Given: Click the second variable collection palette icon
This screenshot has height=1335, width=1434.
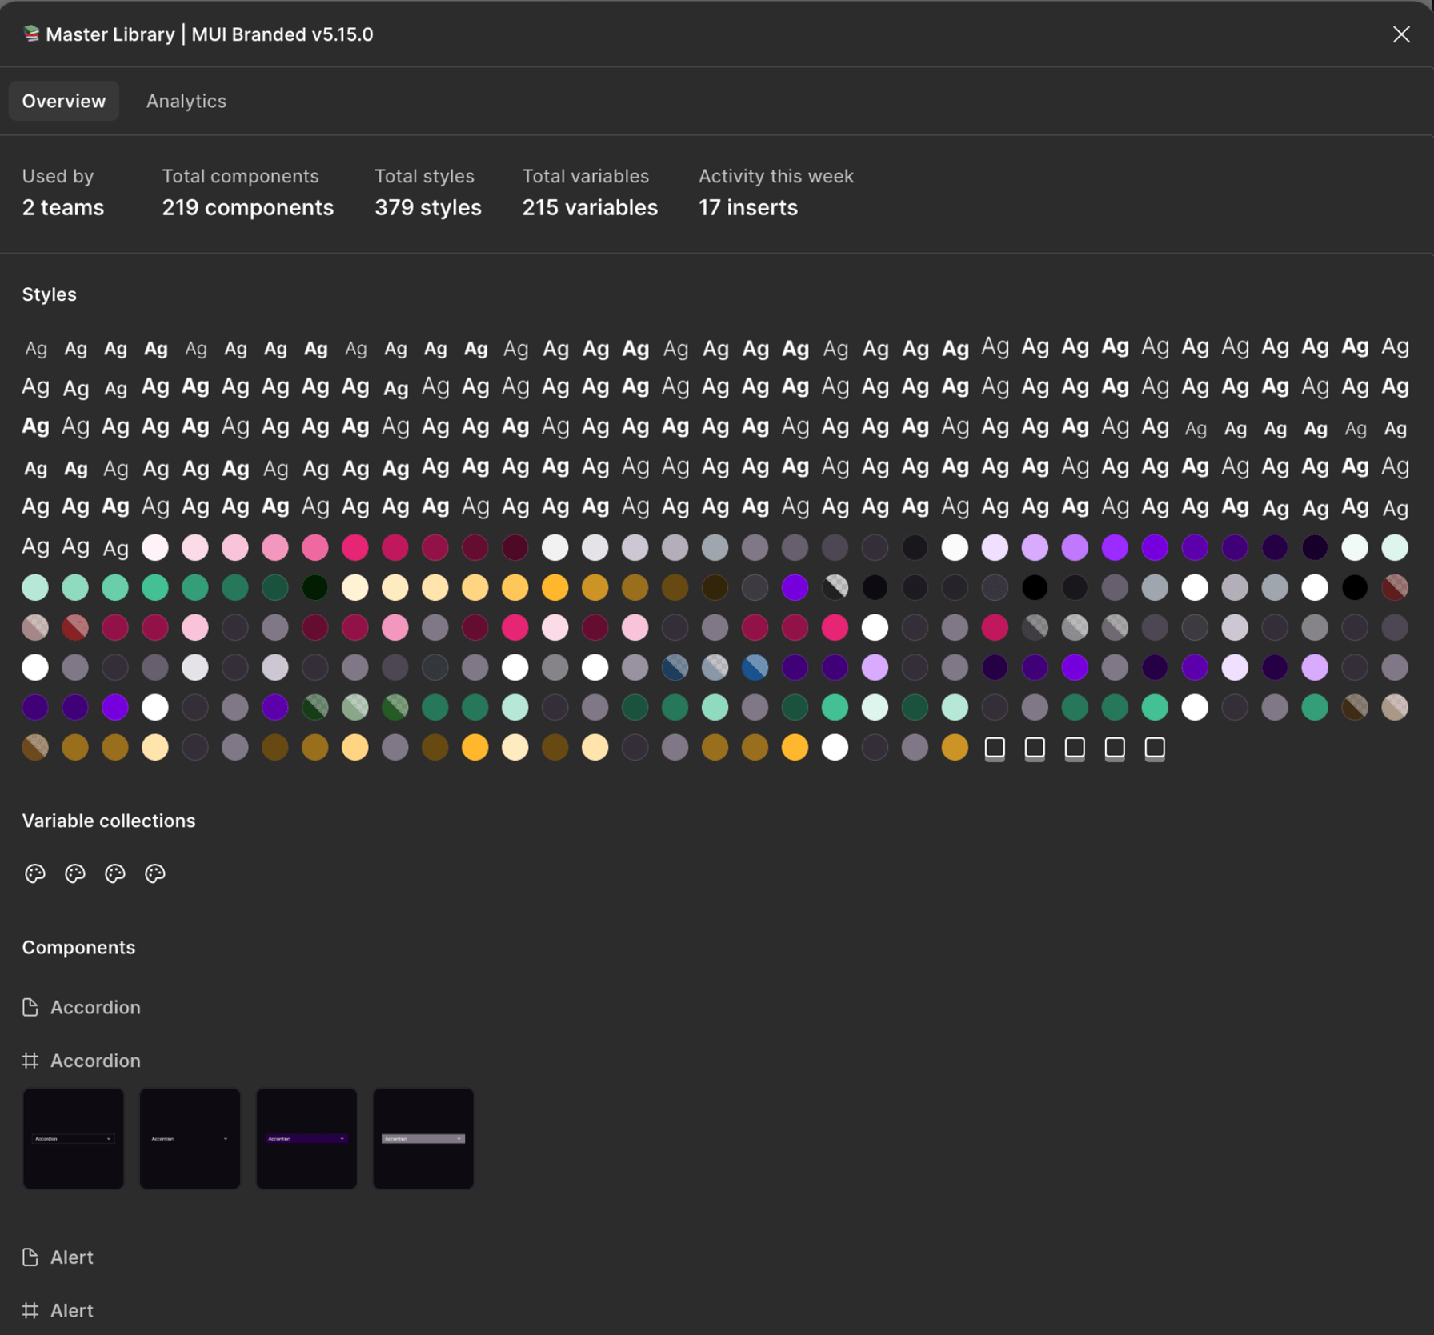Looking at the screenshot, I should tap(75, 873).
